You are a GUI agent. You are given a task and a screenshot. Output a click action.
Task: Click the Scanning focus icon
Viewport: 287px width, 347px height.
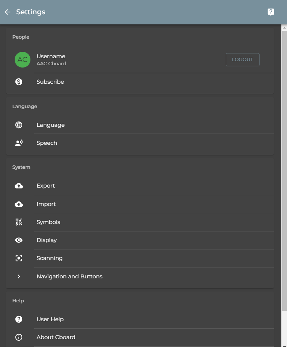pos(19,258)
